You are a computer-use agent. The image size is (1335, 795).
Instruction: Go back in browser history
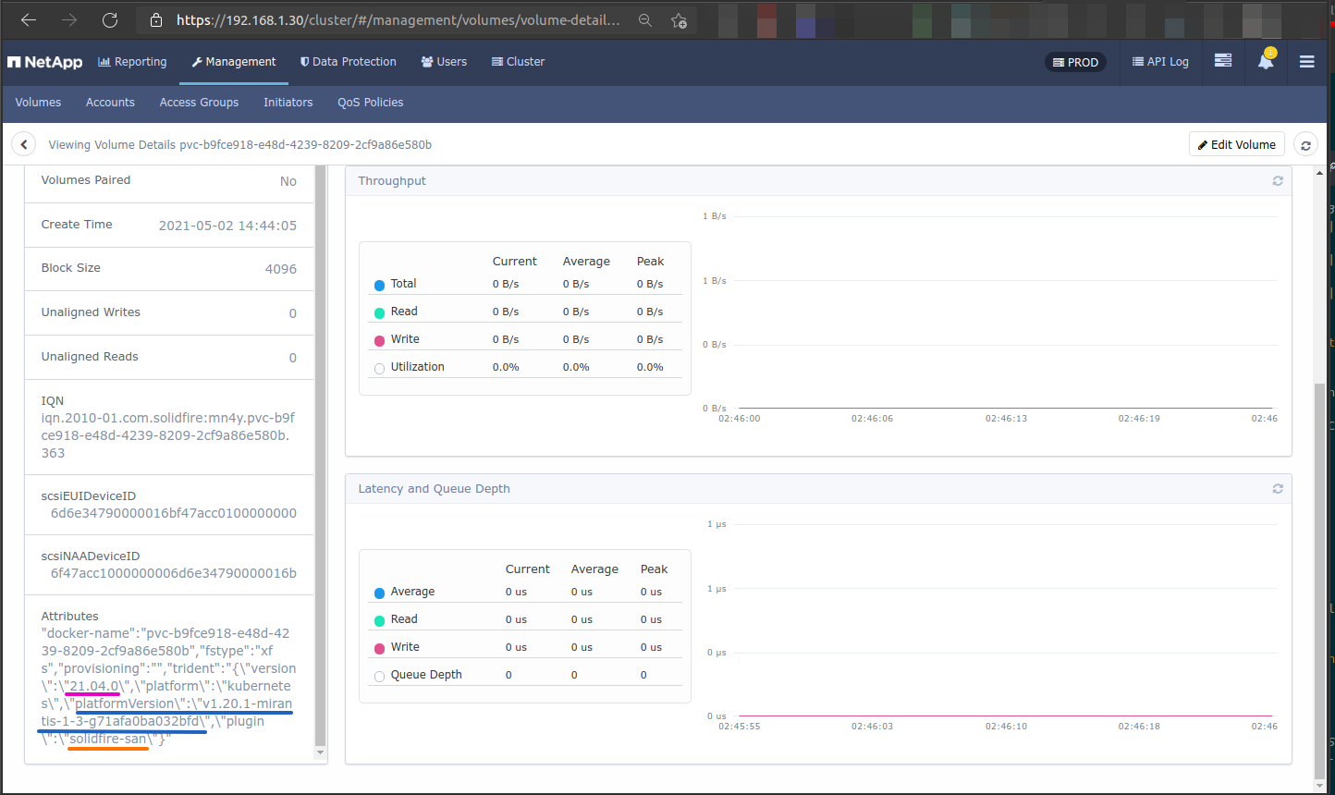click(x=29, y=19)
